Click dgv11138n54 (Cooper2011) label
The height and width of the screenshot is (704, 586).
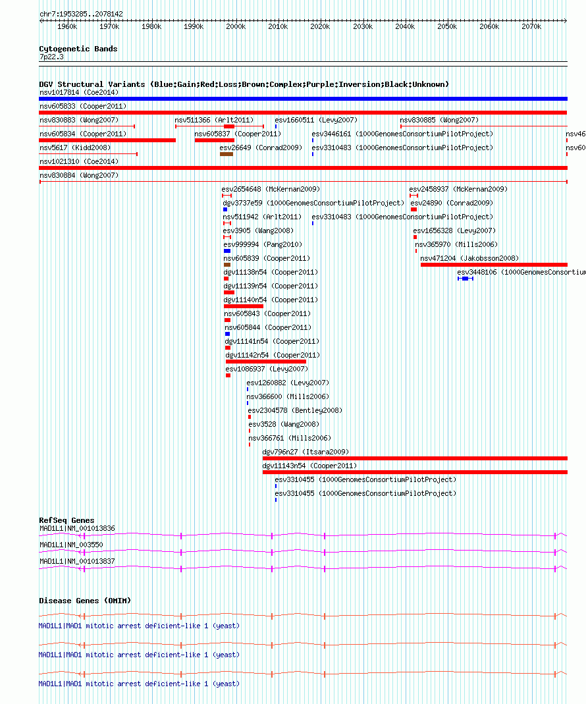click(271, 273)
